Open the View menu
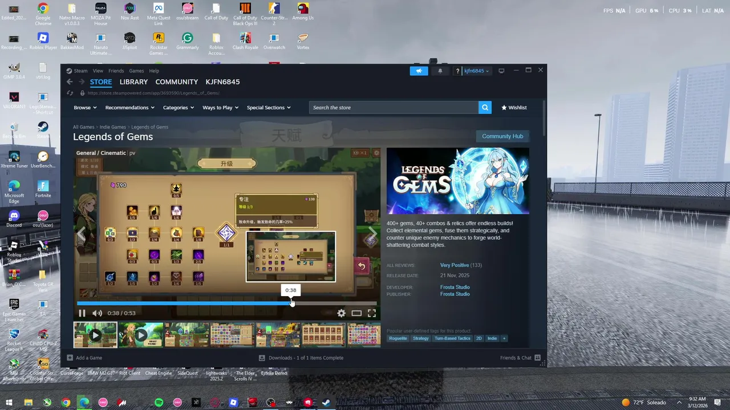Image resolution: width=730 pixels, height=410 pixels. (98, 71)
